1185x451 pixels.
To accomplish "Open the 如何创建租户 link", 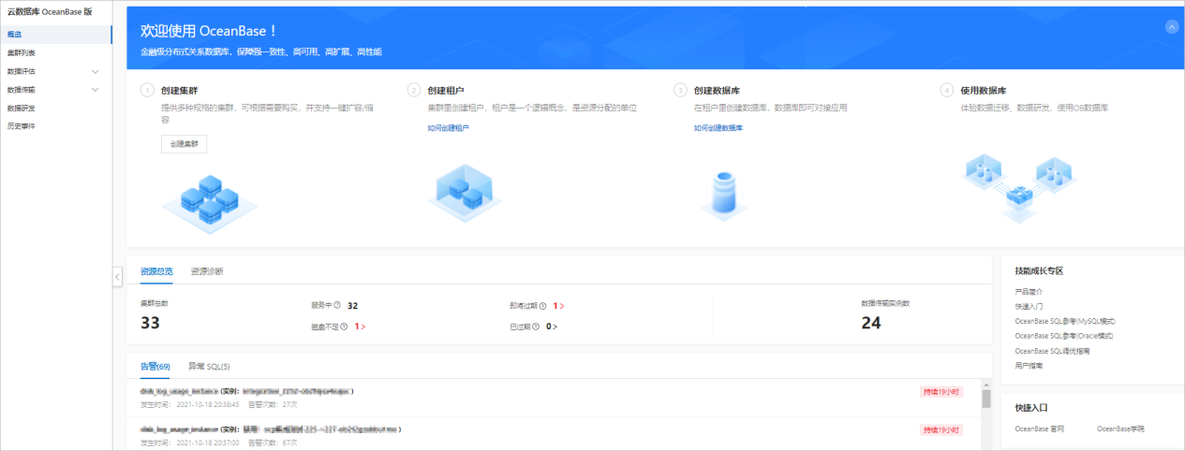I will point(448,127).
